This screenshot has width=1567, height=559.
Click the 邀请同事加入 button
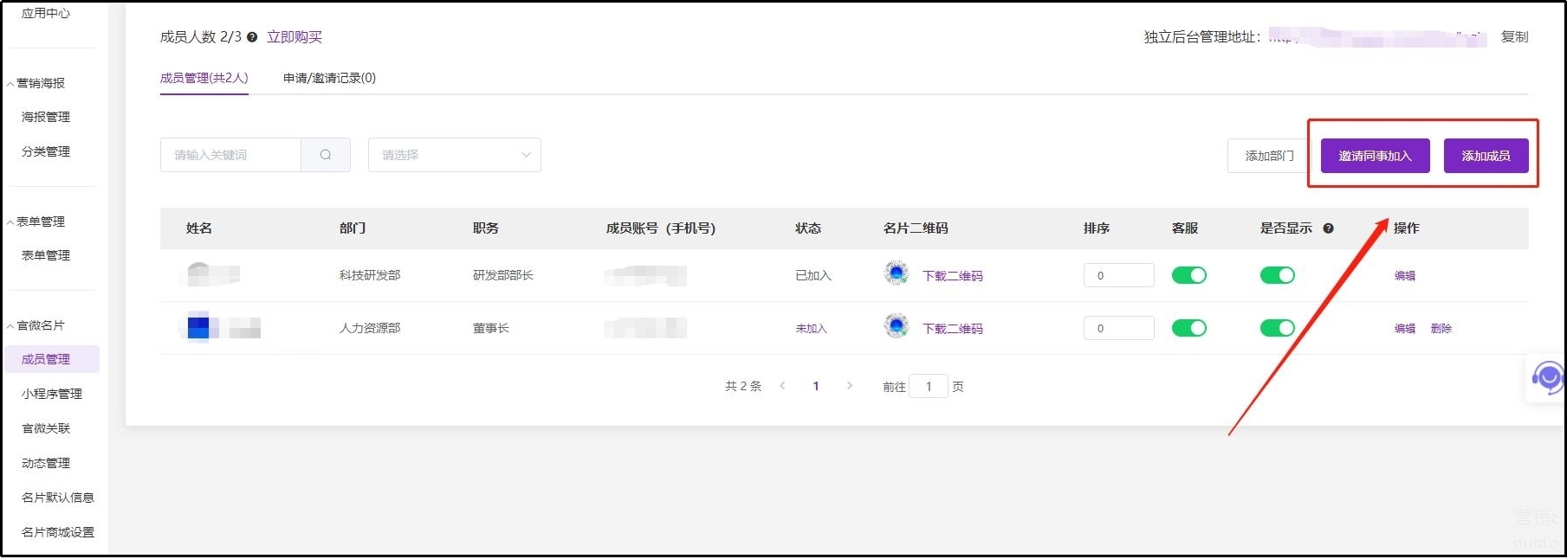1375,156
